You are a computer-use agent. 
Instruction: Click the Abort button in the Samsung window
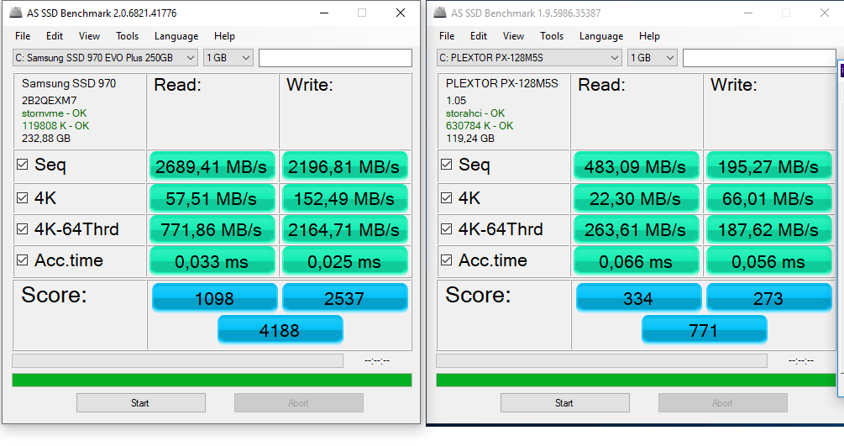[299, 403]
